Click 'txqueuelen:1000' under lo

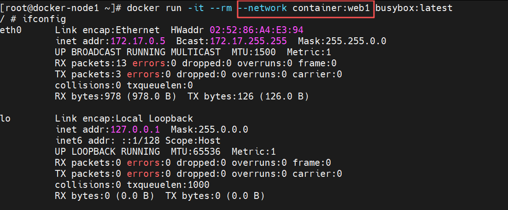169,185
